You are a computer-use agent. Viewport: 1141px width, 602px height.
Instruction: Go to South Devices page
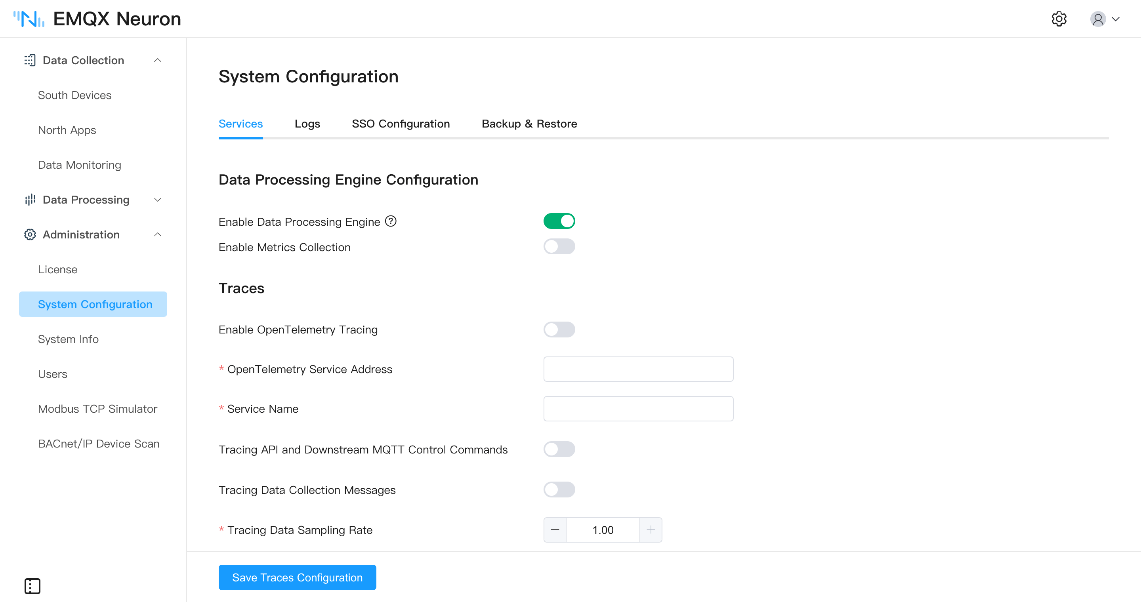[x=74, y=95]
